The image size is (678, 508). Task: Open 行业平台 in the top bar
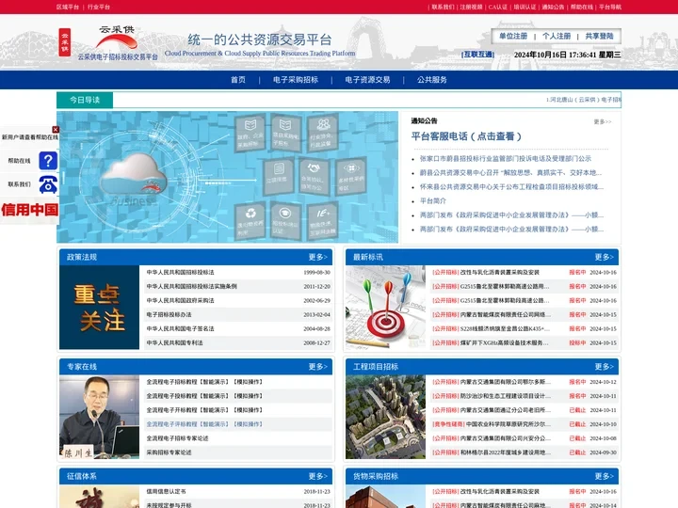pyautogui.click(x=99, y=7)
